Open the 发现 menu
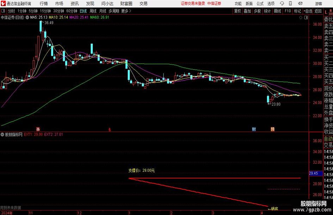 [90, 4]
